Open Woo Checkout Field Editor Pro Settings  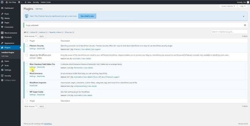32,67
